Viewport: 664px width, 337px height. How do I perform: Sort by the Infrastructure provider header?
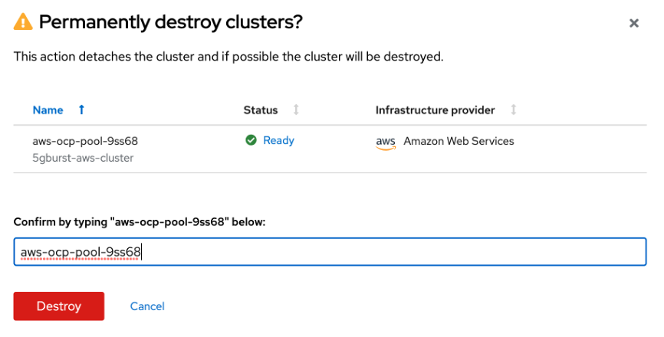pos(435,110)
